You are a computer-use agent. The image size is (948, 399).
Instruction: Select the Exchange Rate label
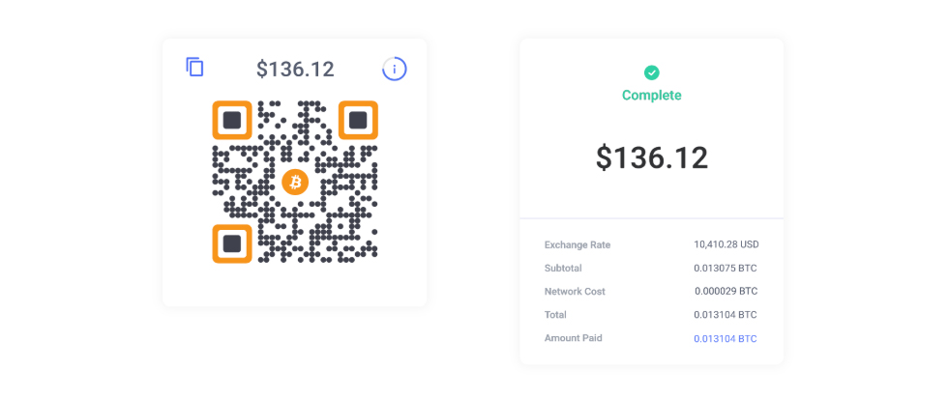pos(578,245)
